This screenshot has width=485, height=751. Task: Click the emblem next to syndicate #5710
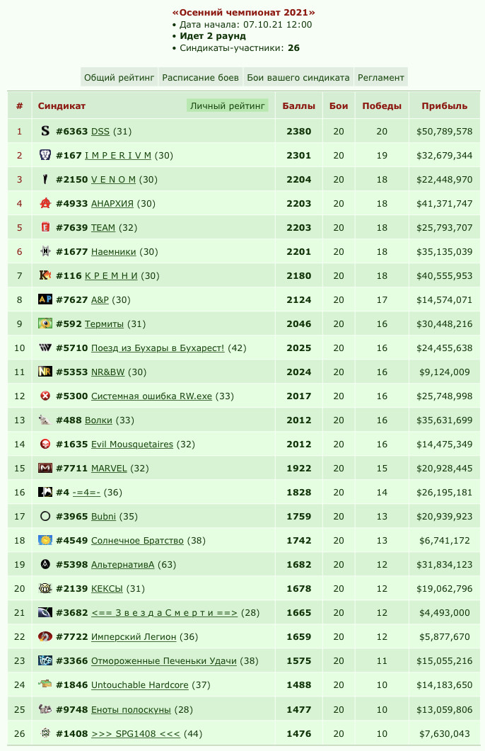coord(45,348)
